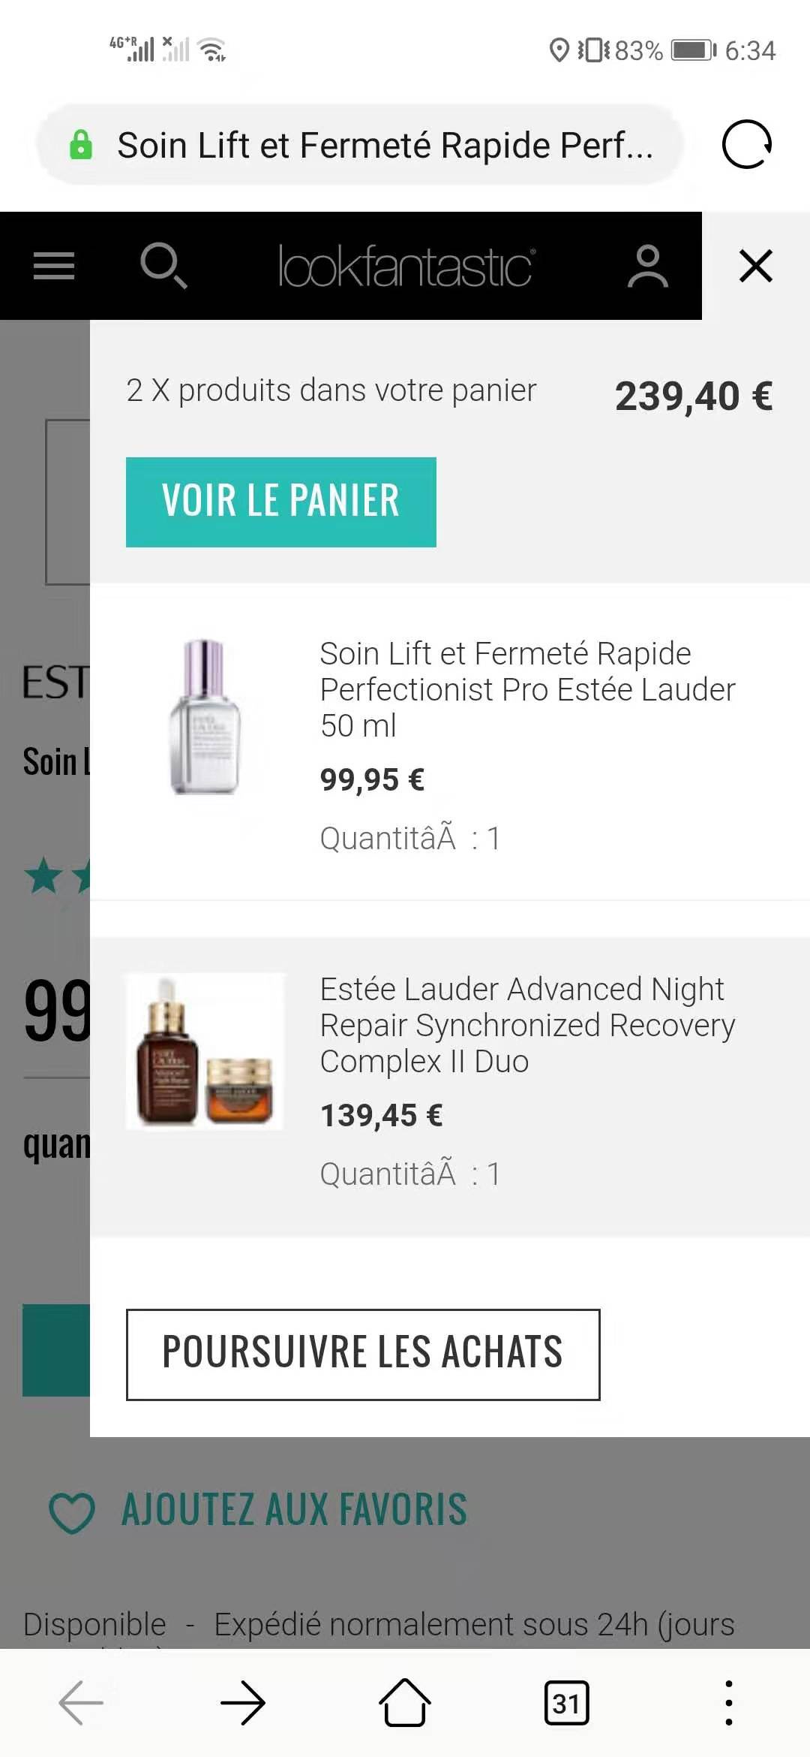
Task: Click the lookfantastic logo
Action: point(406,266)
